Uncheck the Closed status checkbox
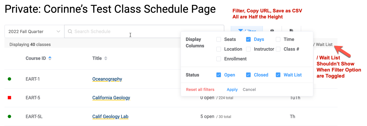 coord(248,75)
